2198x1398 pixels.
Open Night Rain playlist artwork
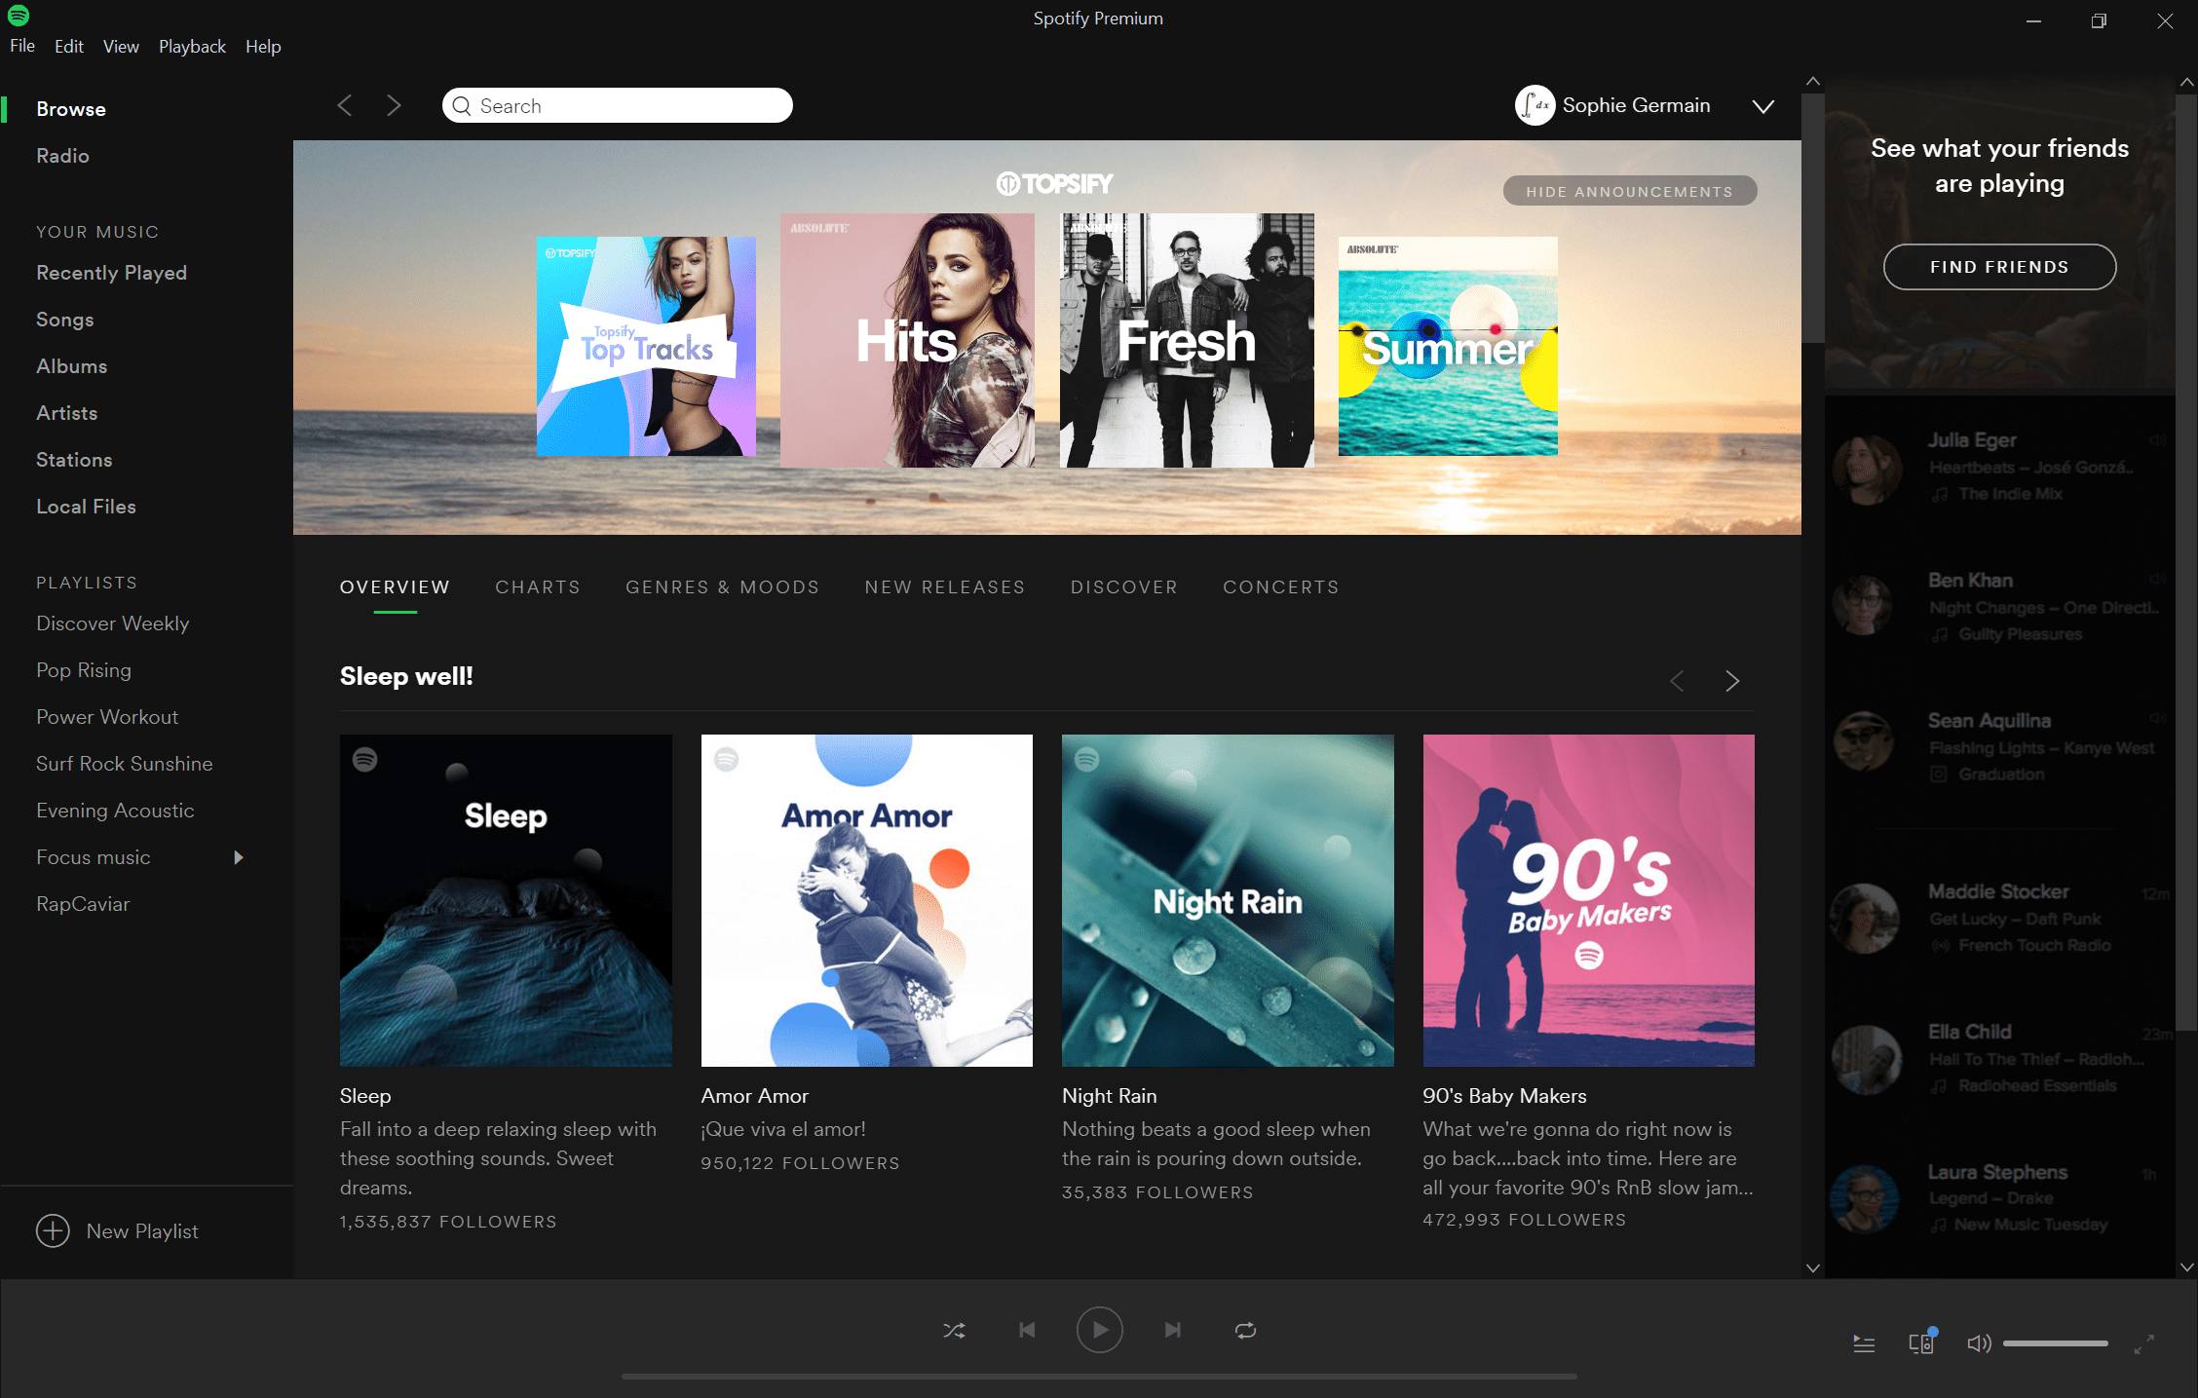point(1228,900)
